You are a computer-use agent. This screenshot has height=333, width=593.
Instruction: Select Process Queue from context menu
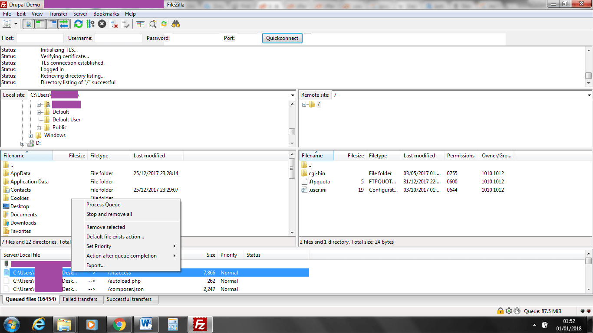[x=103, y=205]
